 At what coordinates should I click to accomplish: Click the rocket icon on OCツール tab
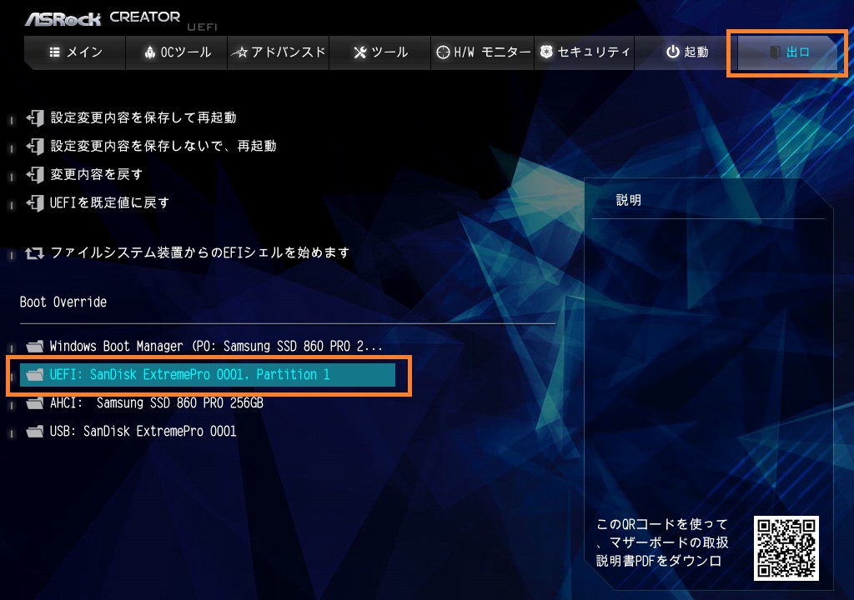tap(150, 52)
